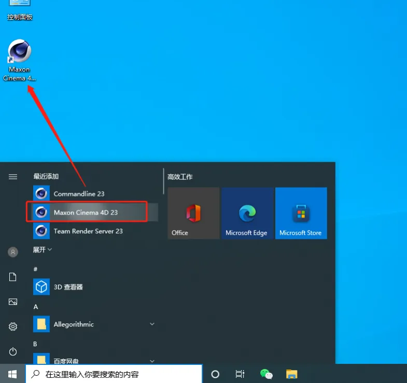Launch Commandline 23 from the Start menu
This screenshot has width=407, height=383.
95,194
